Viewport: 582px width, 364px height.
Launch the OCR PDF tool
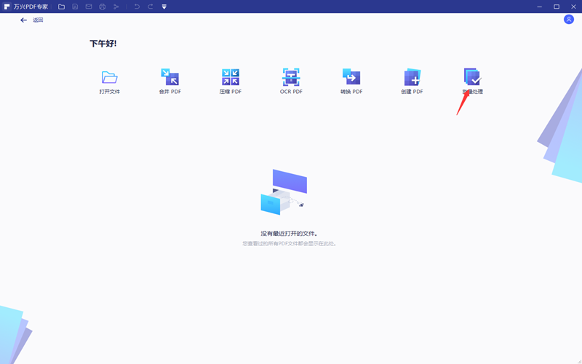291,78
